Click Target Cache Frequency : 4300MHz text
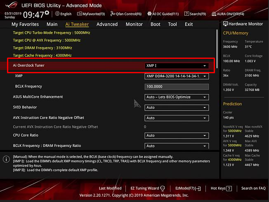This screenshot has width=269, height=202. click(42, 56)
